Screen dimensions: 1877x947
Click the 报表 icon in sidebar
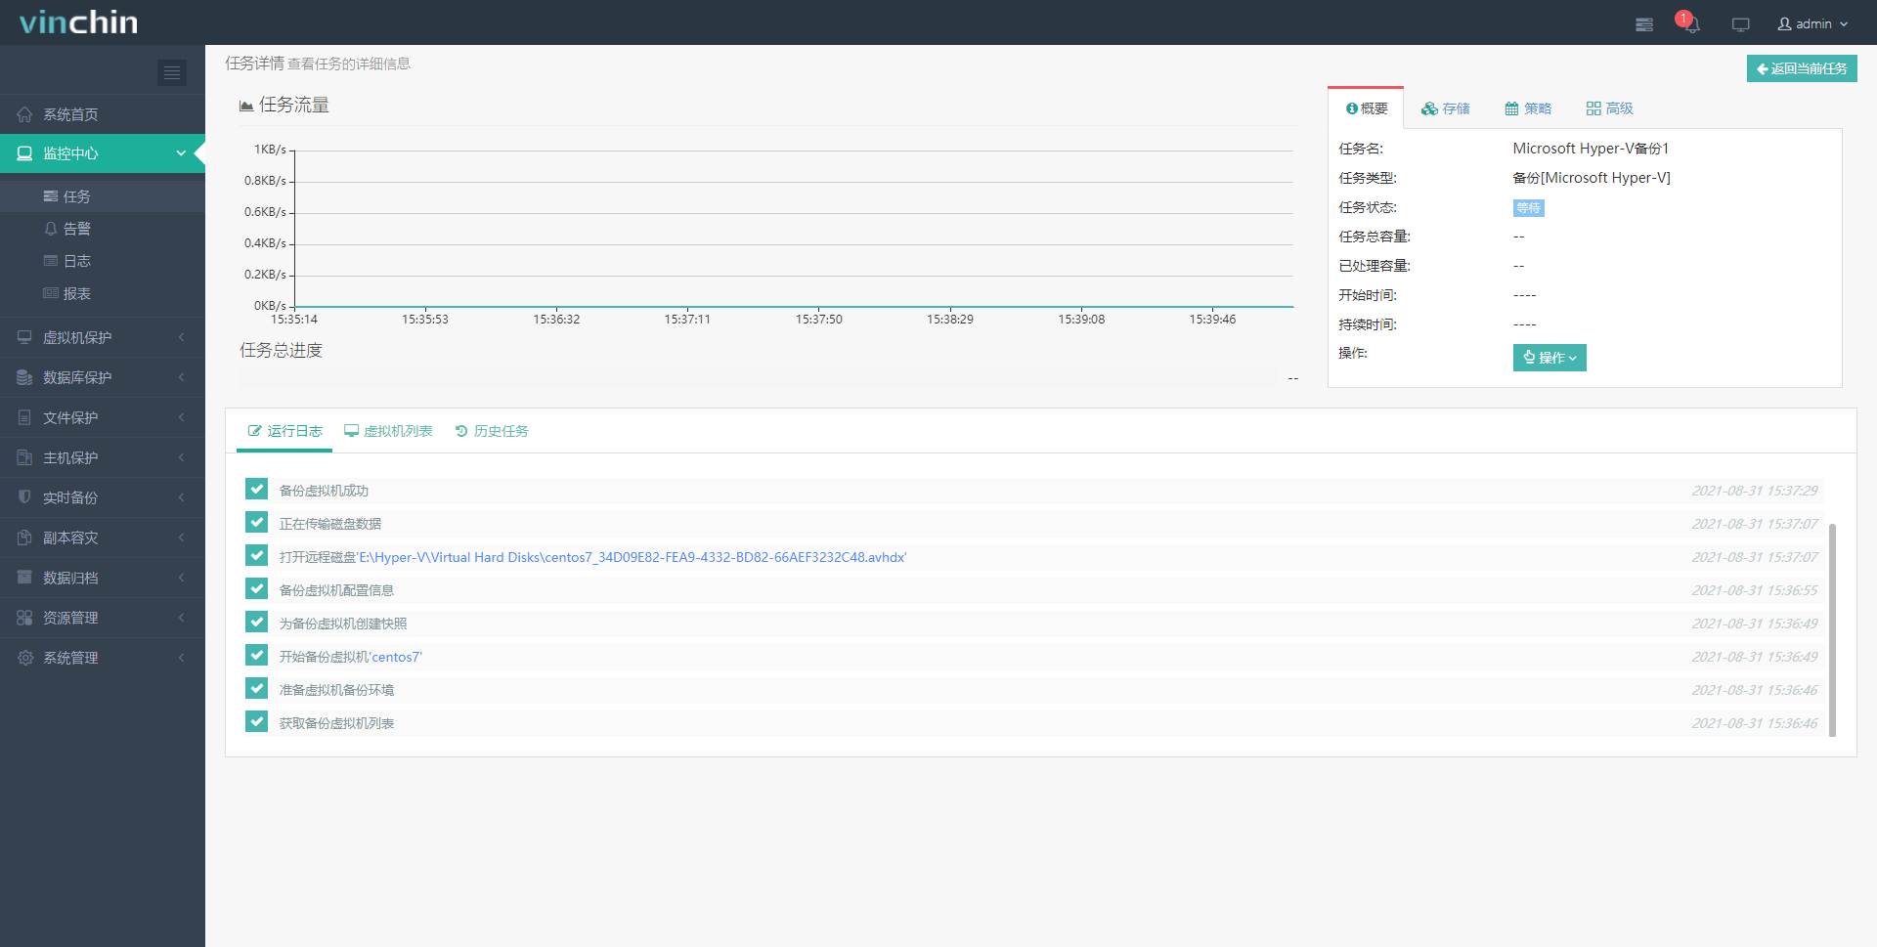tap(51, 293)
